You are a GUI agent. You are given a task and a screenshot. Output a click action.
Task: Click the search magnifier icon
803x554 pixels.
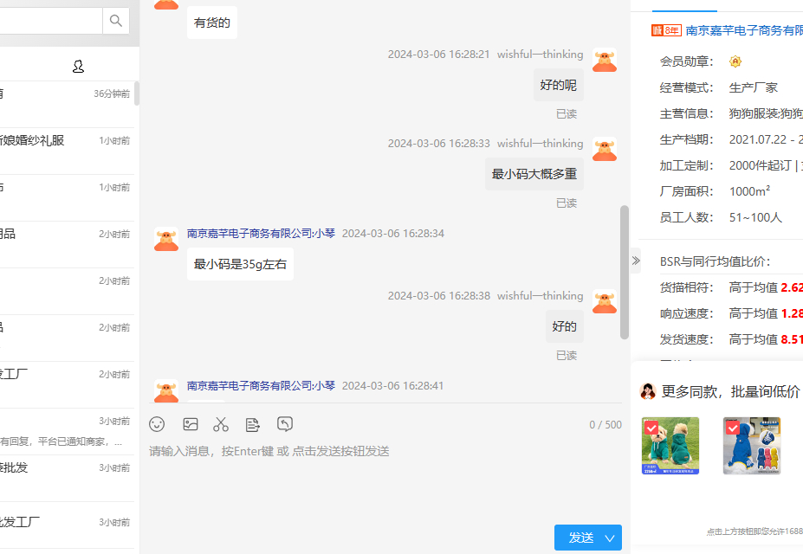[x=115, y=21]
